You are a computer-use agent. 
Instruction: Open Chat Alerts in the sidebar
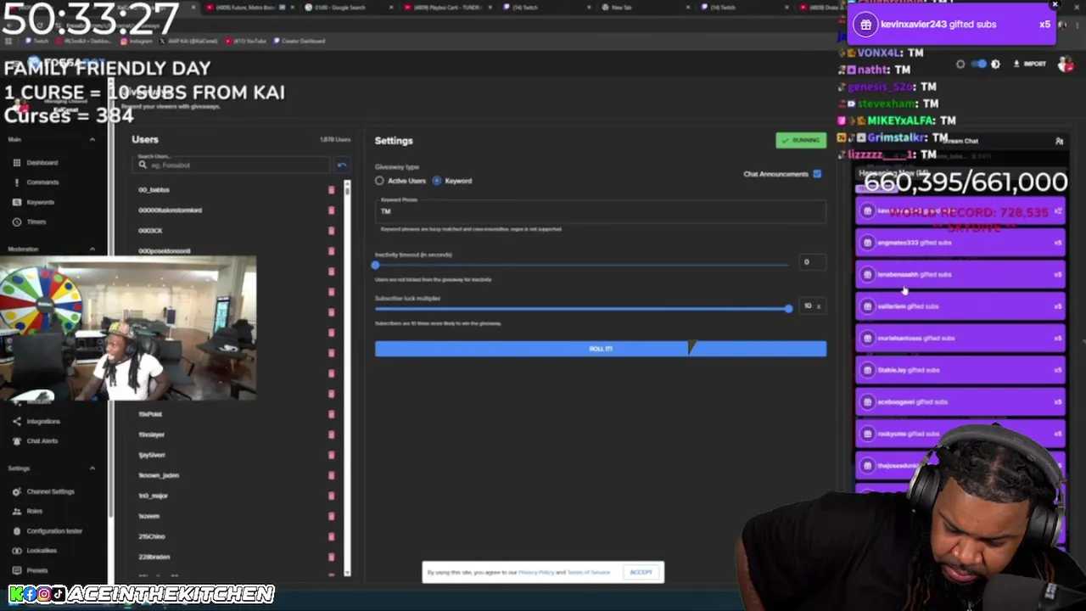[x=36, y=440]
